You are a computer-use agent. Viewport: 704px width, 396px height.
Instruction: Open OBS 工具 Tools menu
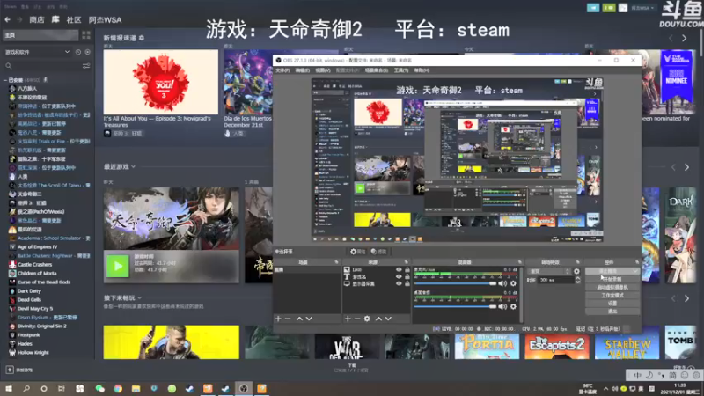click(401, 70)
